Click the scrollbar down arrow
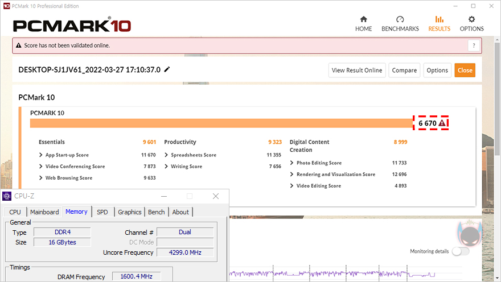Viewport: 501px width, 282px height. [x=497, y=278]
